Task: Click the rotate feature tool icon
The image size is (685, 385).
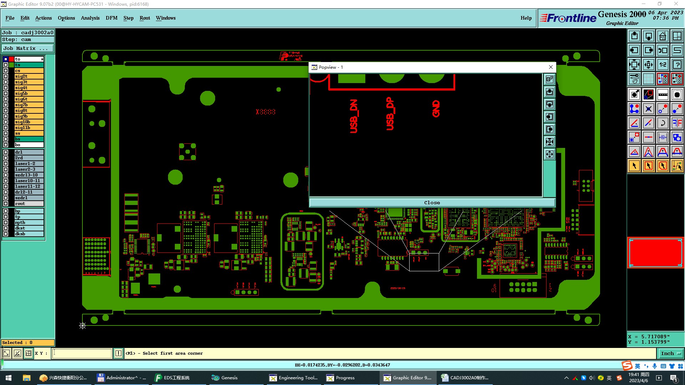Action: (663, 123)
